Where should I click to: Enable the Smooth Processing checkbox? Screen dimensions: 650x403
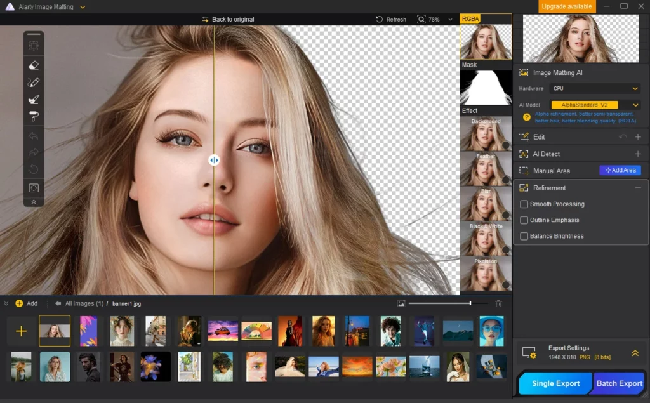(x=524, y=204)
